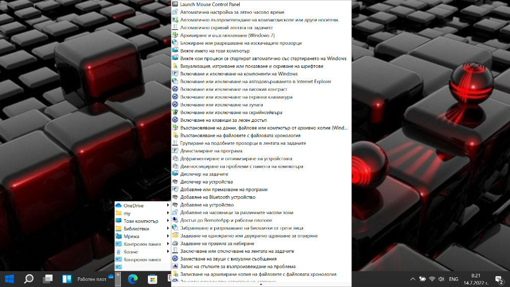Select Диагностициране на проблеми с паметта

(x=262, y=166)
